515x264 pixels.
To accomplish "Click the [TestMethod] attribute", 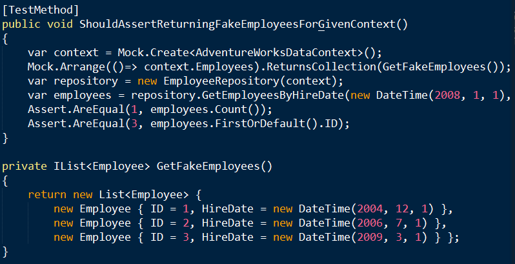I will (41, 10).
